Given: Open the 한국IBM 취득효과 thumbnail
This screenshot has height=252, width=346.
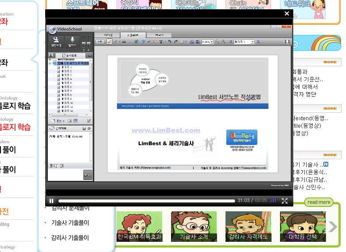Looking at the screenshot, I should [139, 226].
